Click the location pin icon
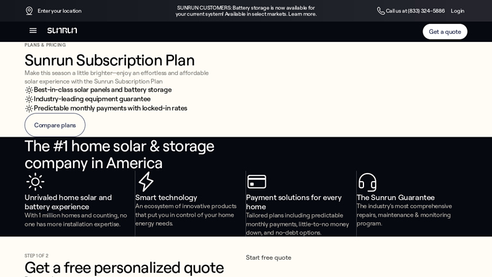Viewport: 492px width, 277px height. pyautogui.click(x=29, y=10)
